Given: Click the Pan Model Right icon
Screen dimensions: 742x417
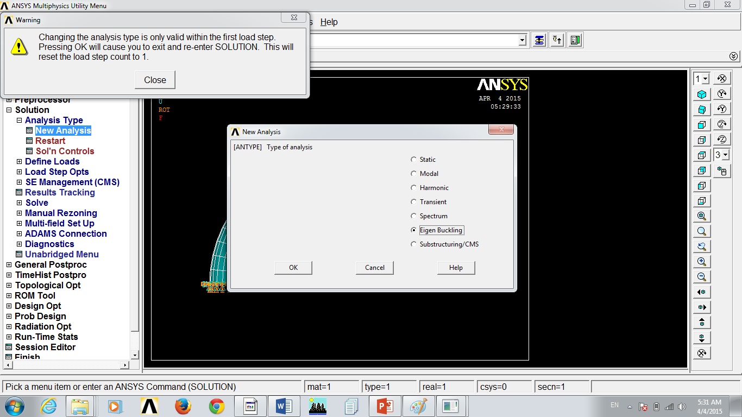Looking at the screenshot, I should pos(701,307).
